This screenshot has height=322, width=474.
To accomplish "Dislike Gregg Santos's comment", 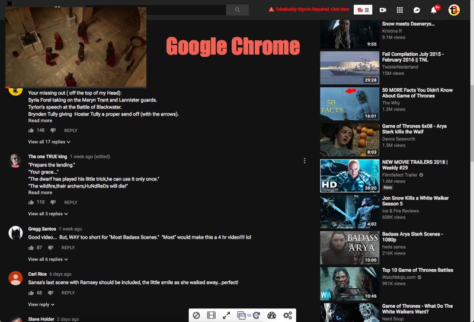I will click(50, 247).
